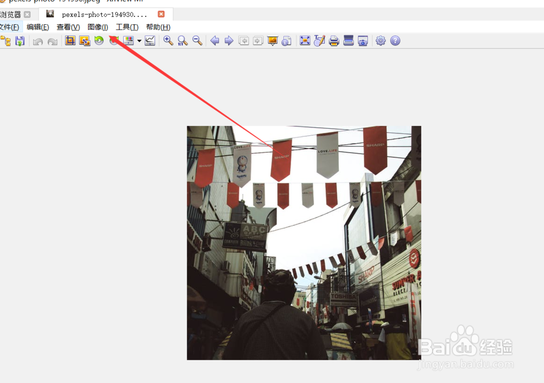Open the 查看(V) menu
The image size is (544, 383).
pos(68,27)
